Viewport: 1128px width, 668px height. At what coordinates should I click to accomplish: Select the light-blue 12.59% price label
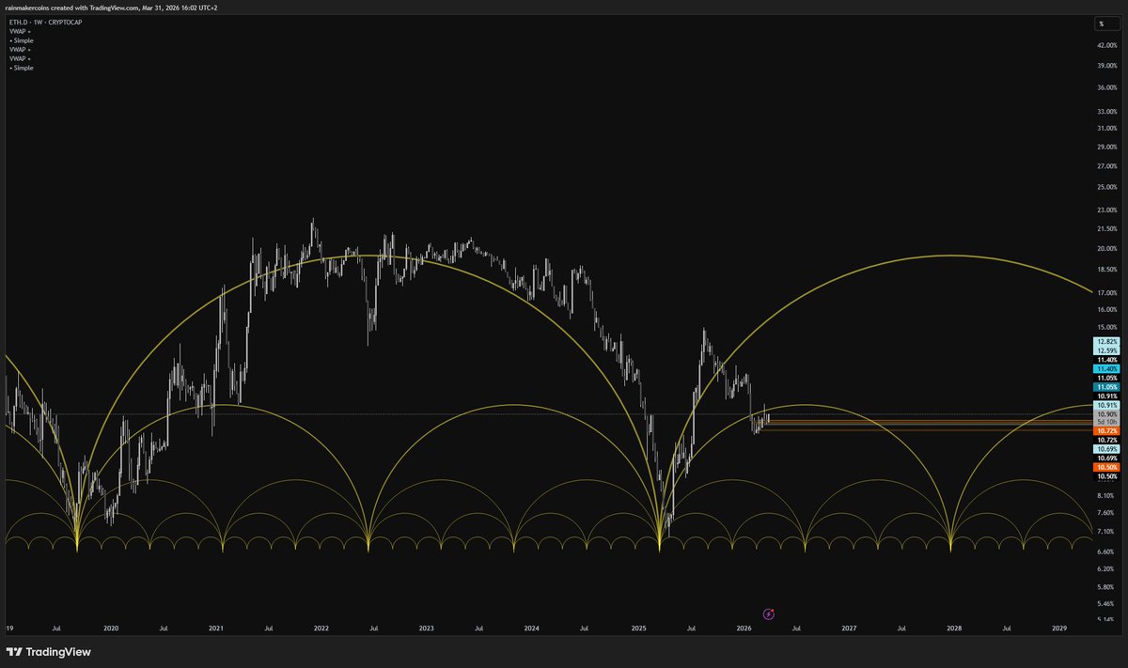click(1107, 350)
